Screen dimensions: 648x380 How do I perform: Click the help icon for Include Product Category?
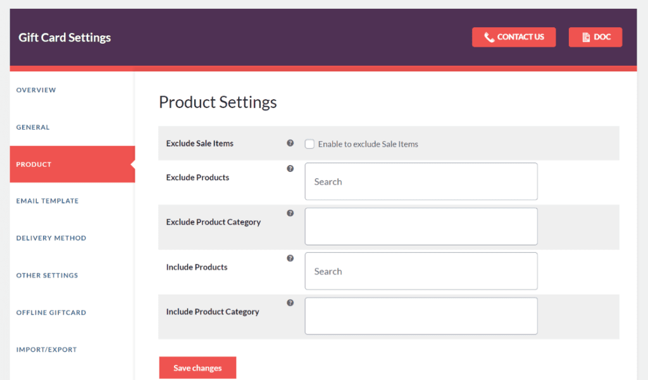(290, 303)
